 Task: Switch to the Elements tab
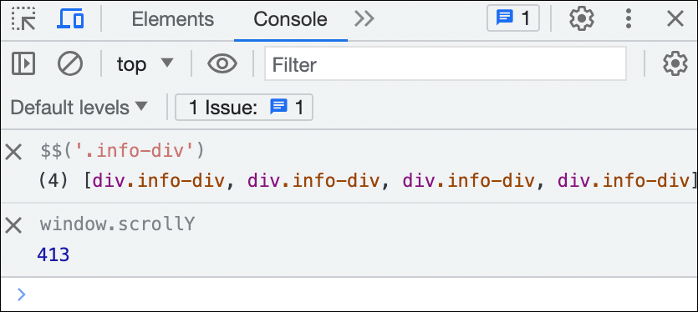pos(173,19)
